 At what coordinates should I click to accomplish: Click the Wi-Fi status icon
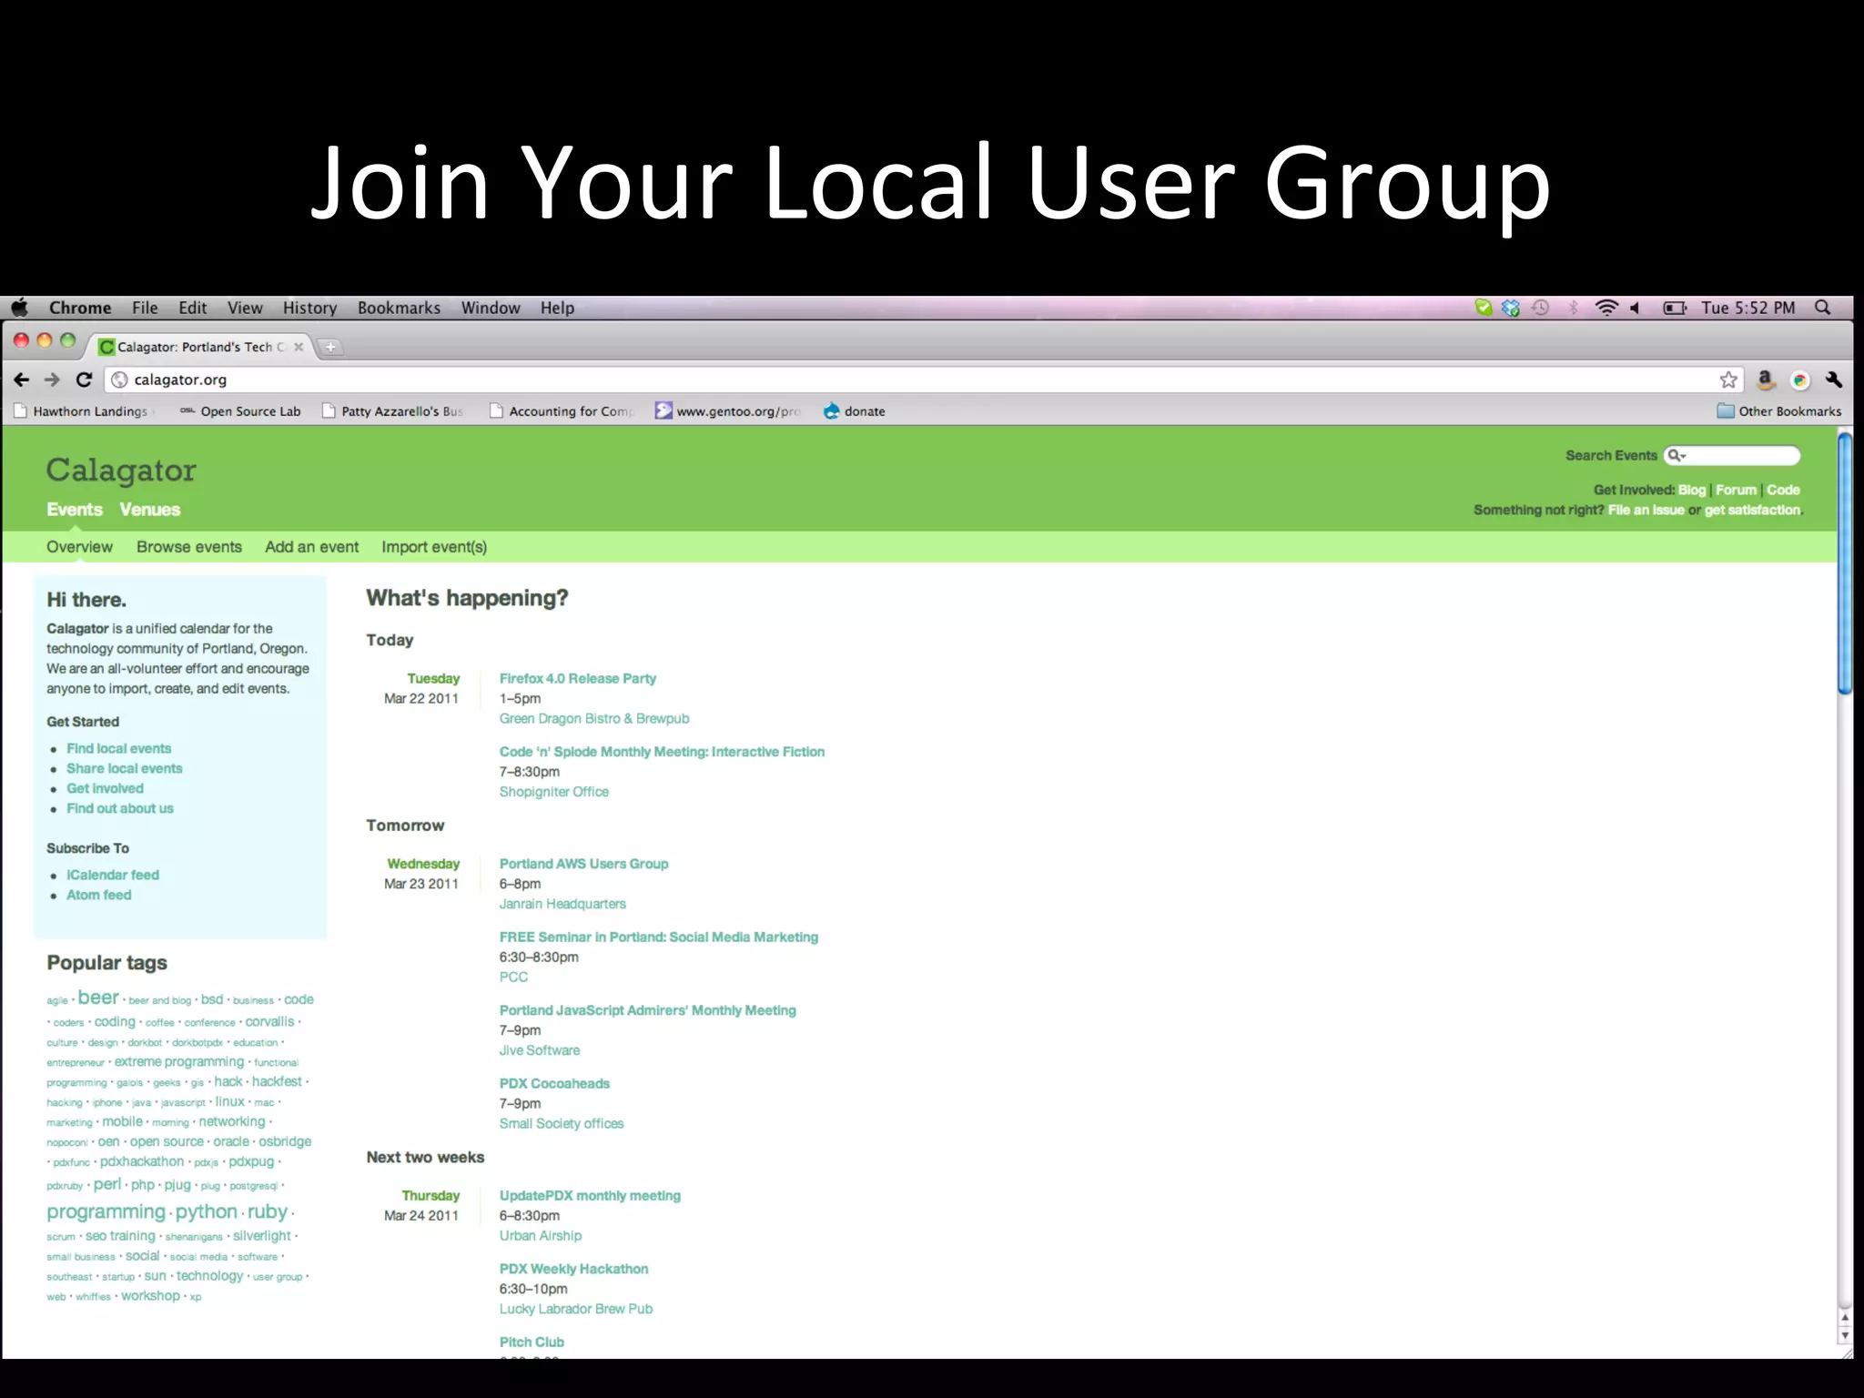pos(1606,308)
